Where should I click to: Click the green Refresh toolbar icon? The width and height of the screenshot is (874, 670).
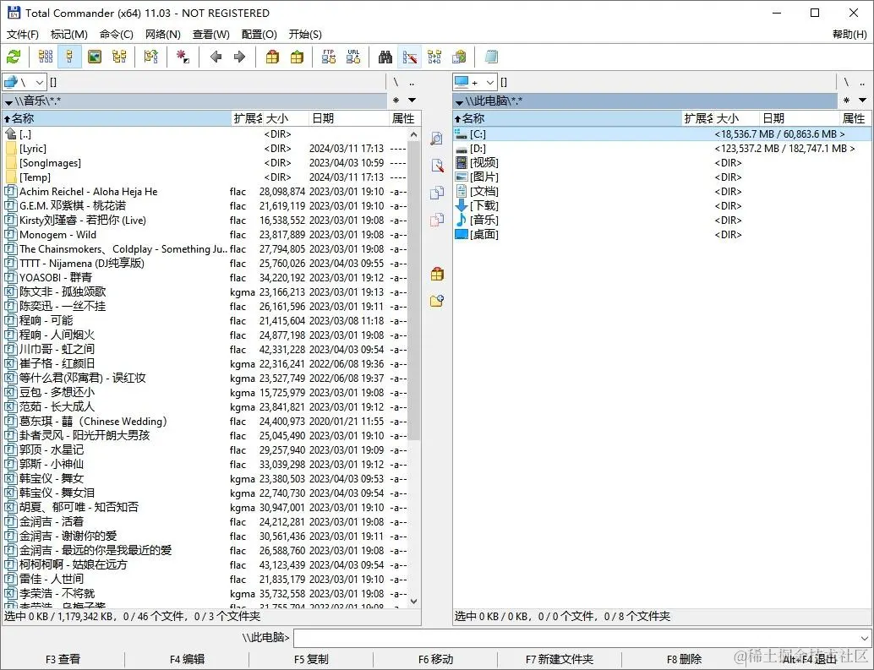(x=14, y=57)
